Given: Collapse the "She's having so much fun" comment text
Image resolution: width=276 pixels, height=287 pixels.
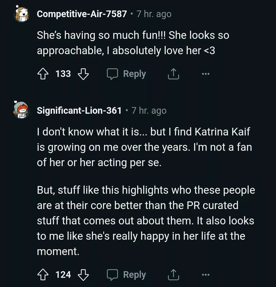Looking at the screenshot, I should (133, 43).
